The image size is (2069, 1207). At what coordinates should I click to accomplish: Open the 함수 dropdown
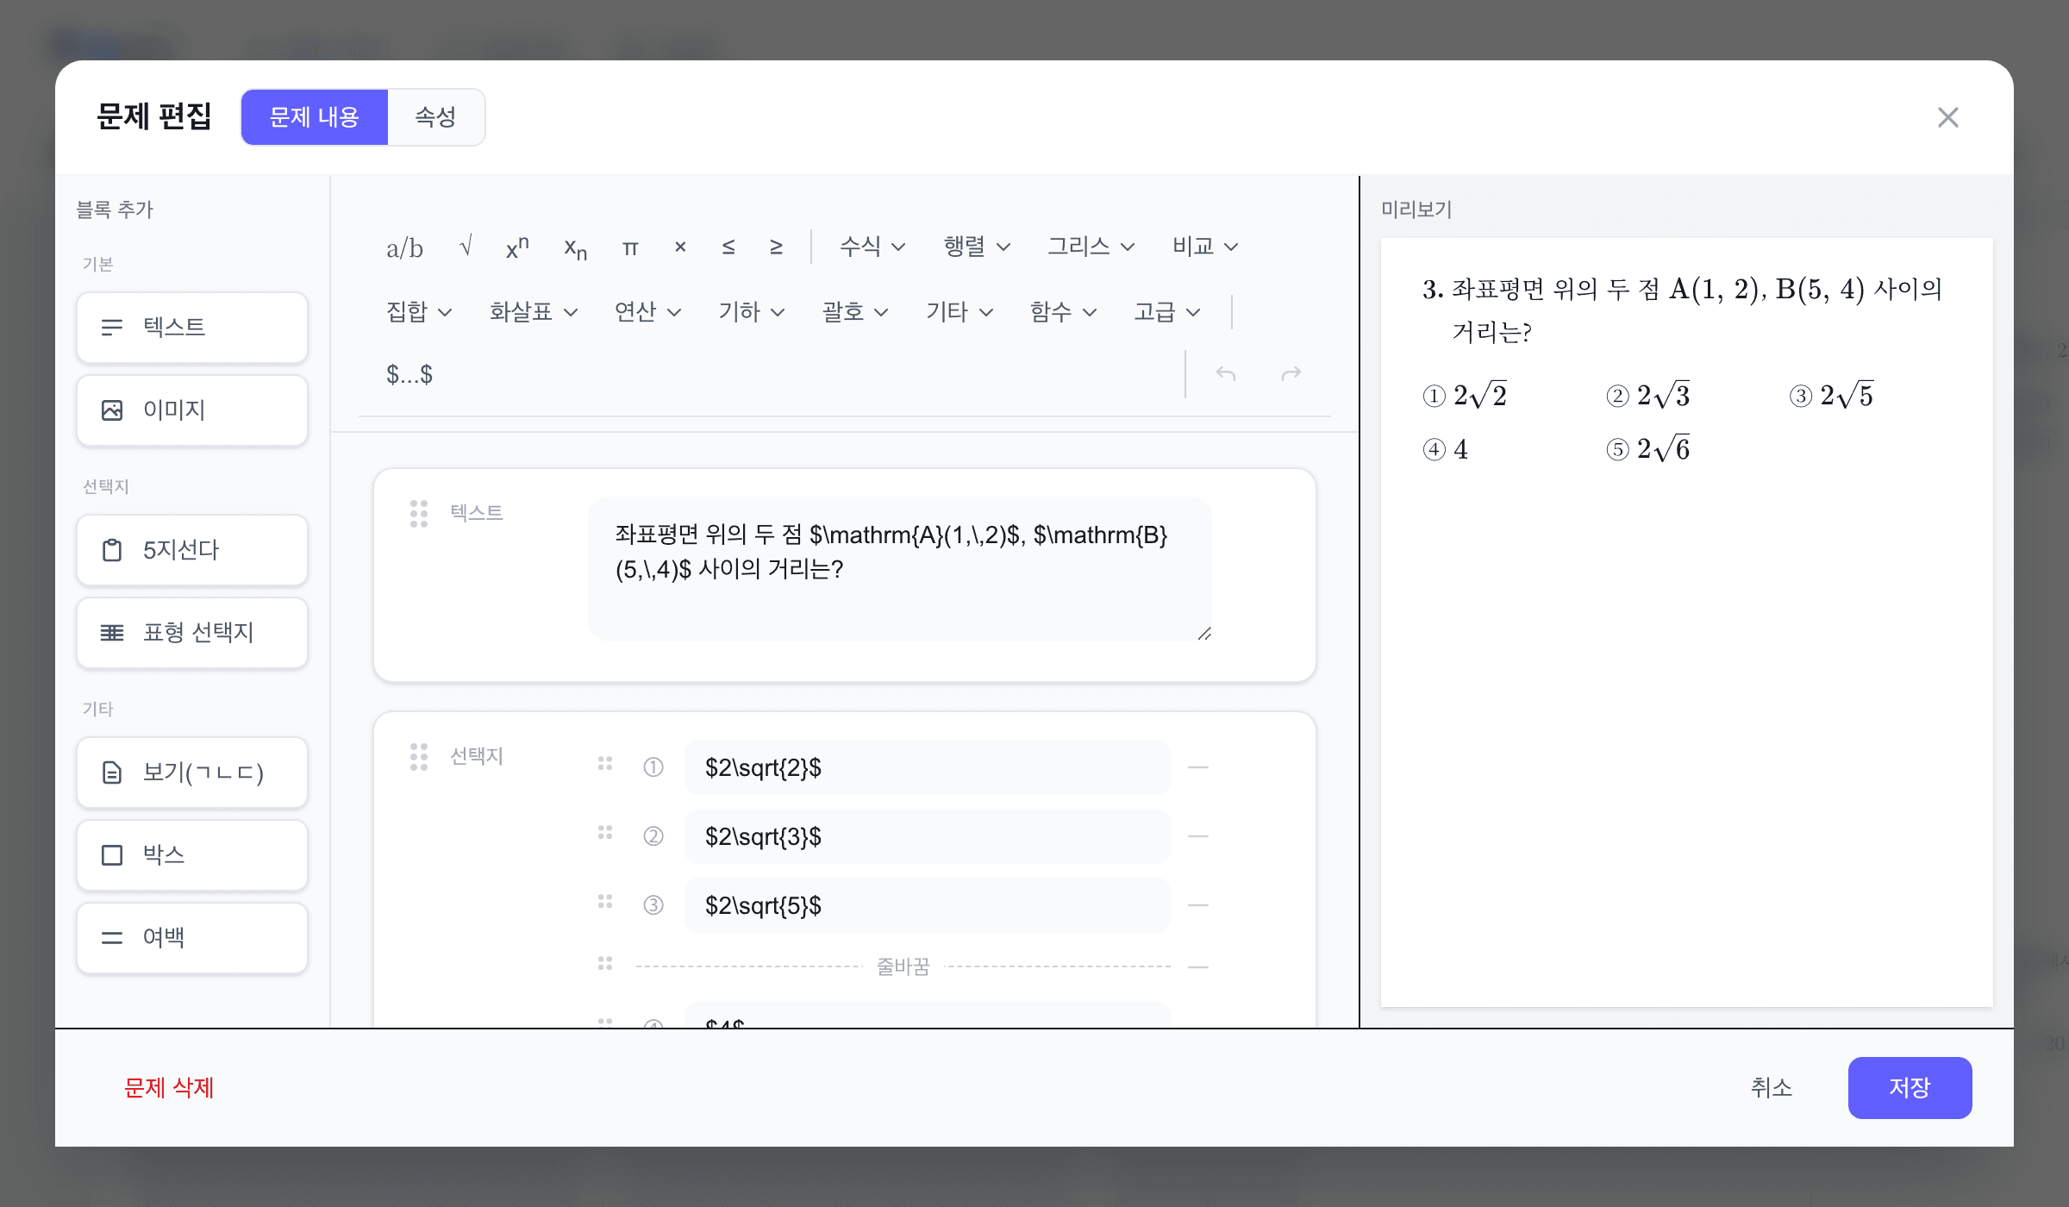pyautogui.click(x=1063, y=312)
